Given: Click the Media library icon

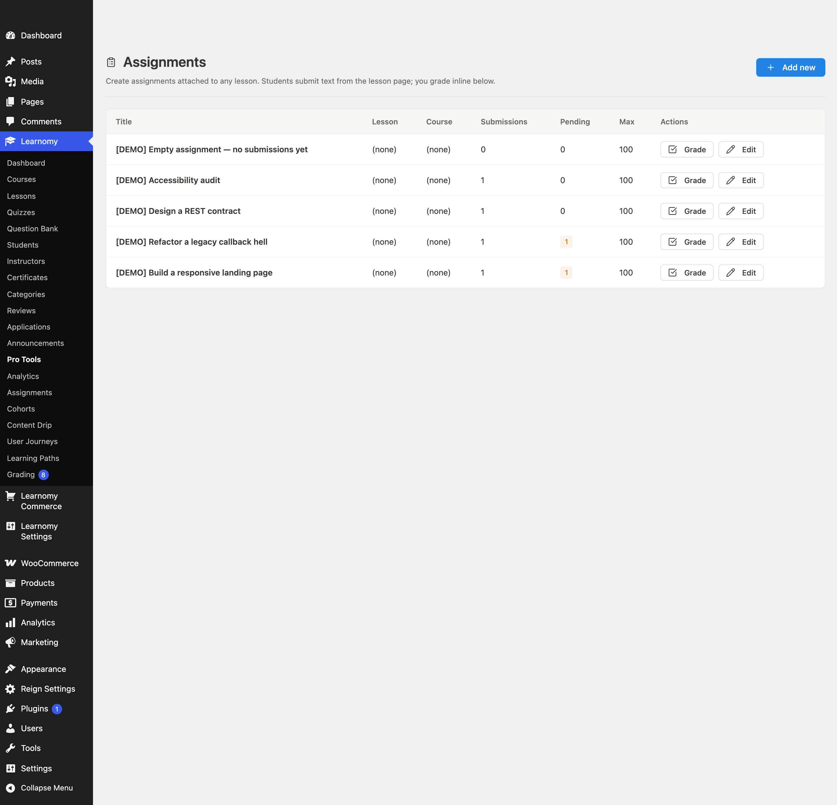Looking at the screenshot, I should pyautogui.click(x=11, y=82).
